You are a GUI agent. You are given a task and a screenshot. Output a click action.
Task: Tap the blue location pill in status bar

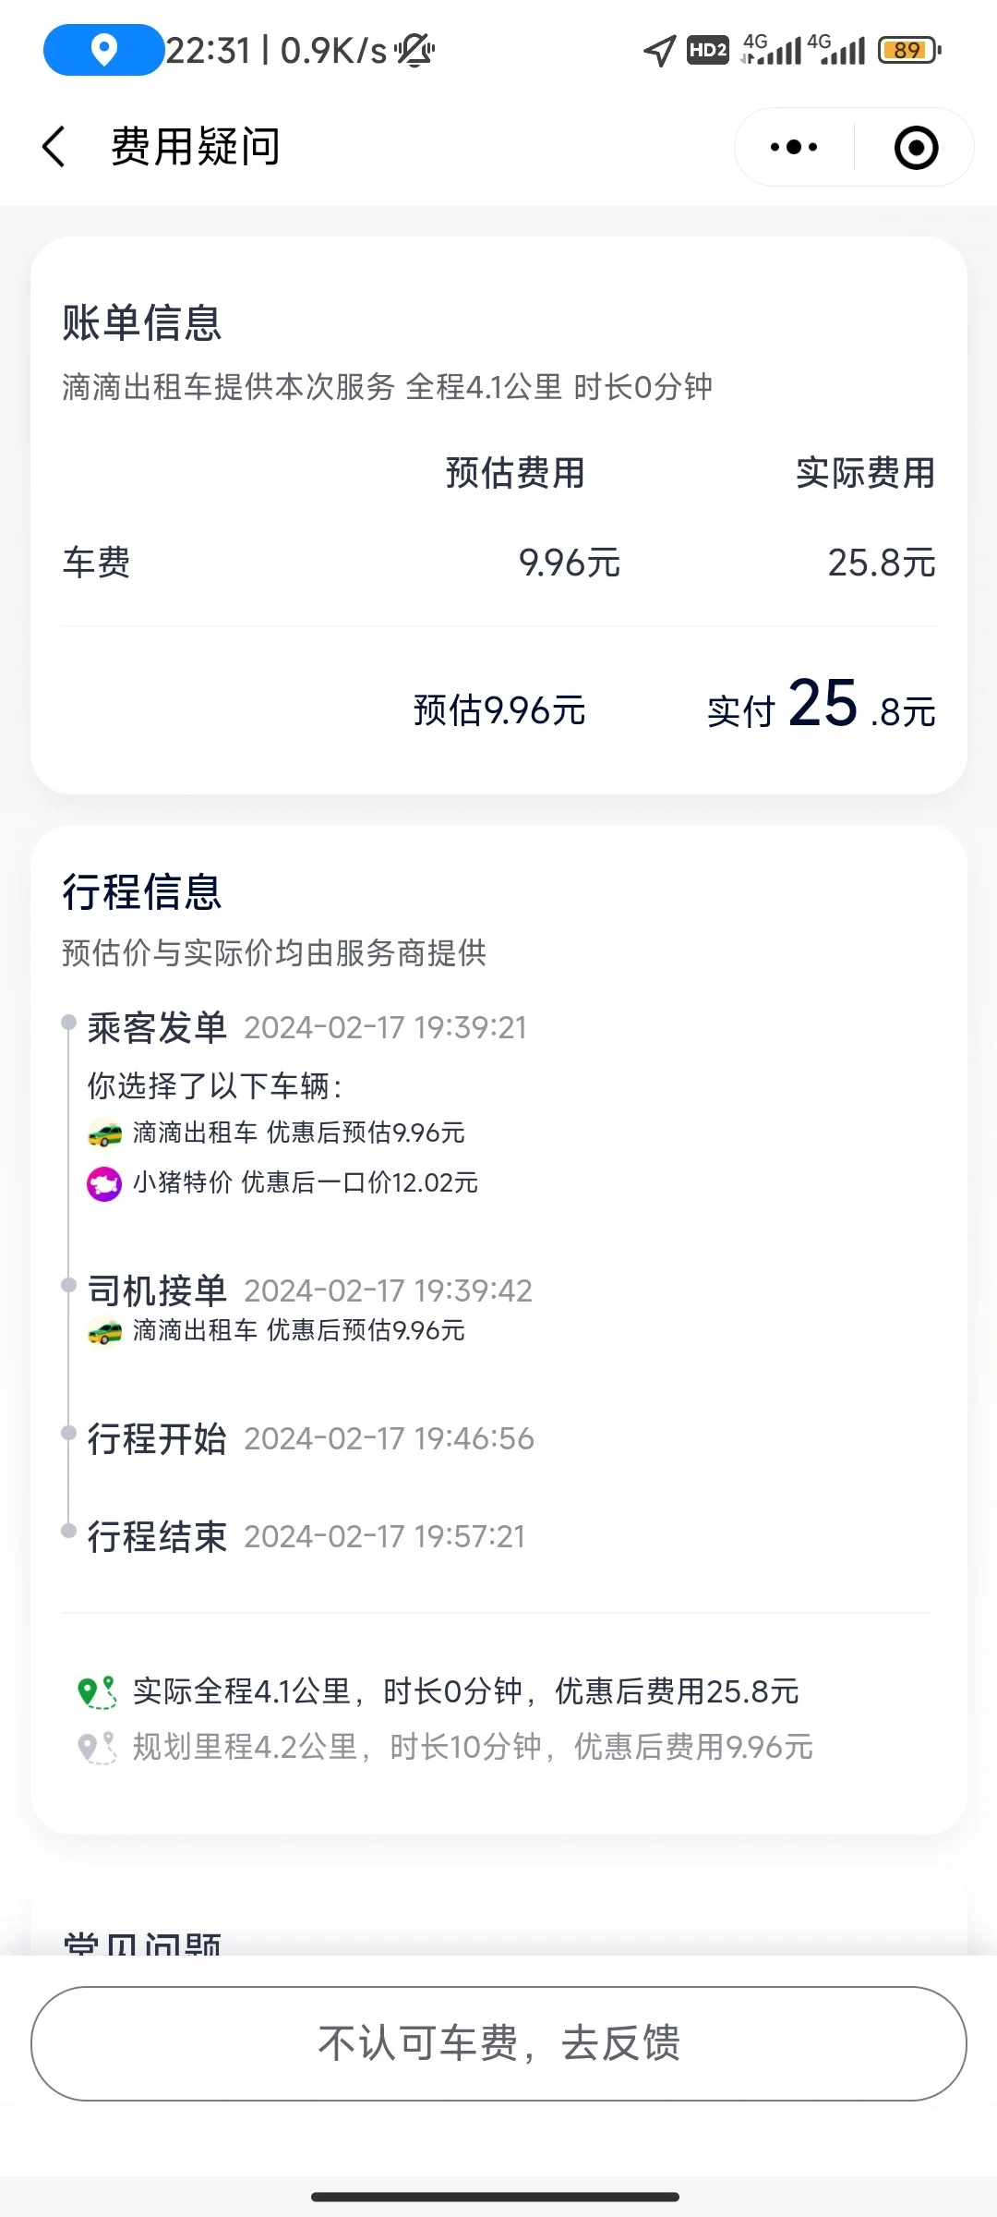[x=103, y=50]
